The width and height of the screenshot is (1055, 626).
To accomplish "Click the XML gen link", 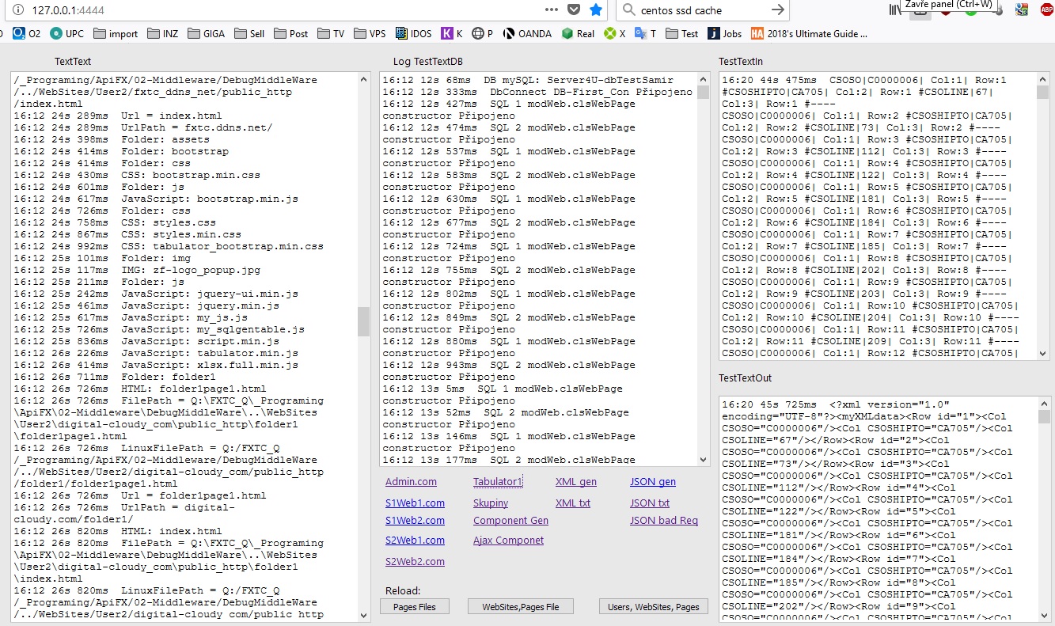I will [x=576, y=482].
